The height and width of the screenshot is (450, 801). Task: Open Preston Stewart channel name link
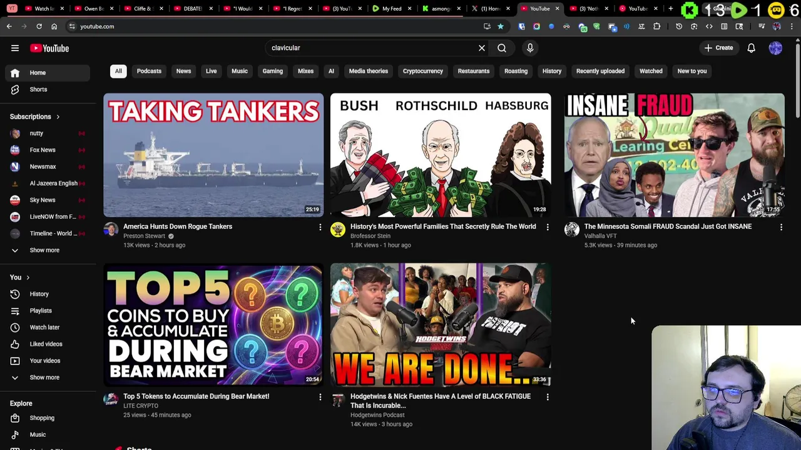[144, 236]
